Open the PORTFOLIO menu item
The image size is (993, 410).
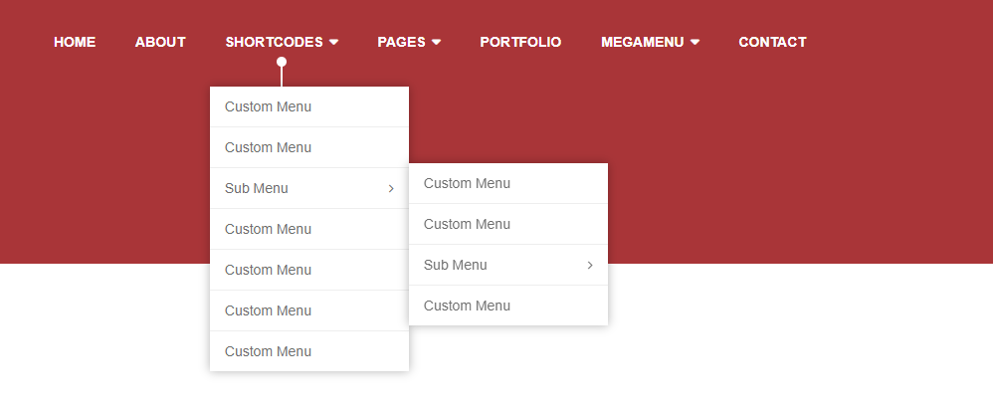[520, 42]
